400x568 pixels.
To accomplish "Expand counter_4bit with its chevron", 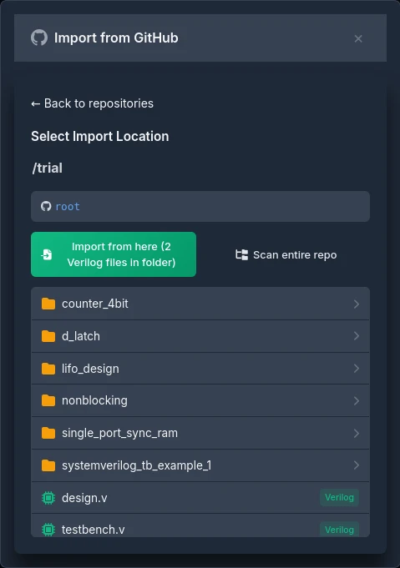I will point(356,304).
